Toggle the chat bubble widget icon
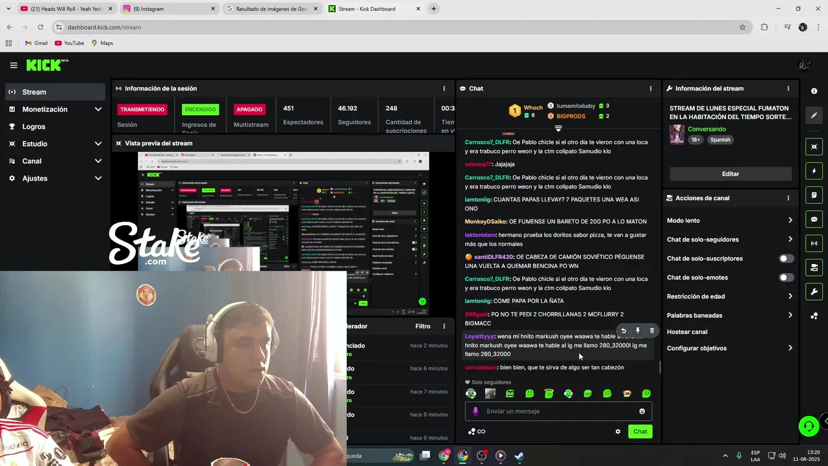828x466 pixels. click(x=814, y=219)
